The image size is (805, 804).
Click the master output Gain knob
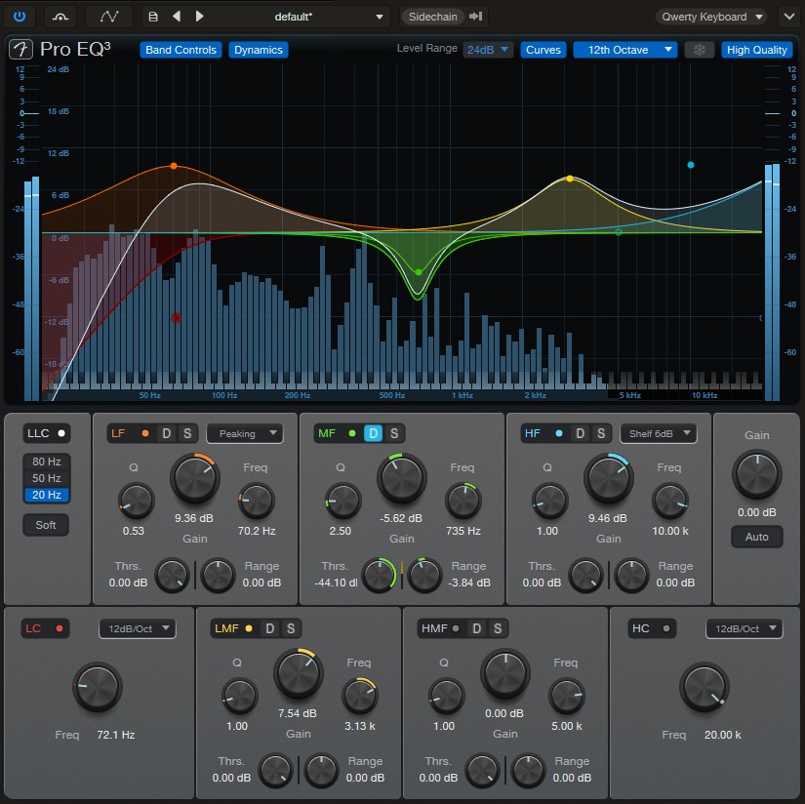pyautogui.click(x=756, y=475)
